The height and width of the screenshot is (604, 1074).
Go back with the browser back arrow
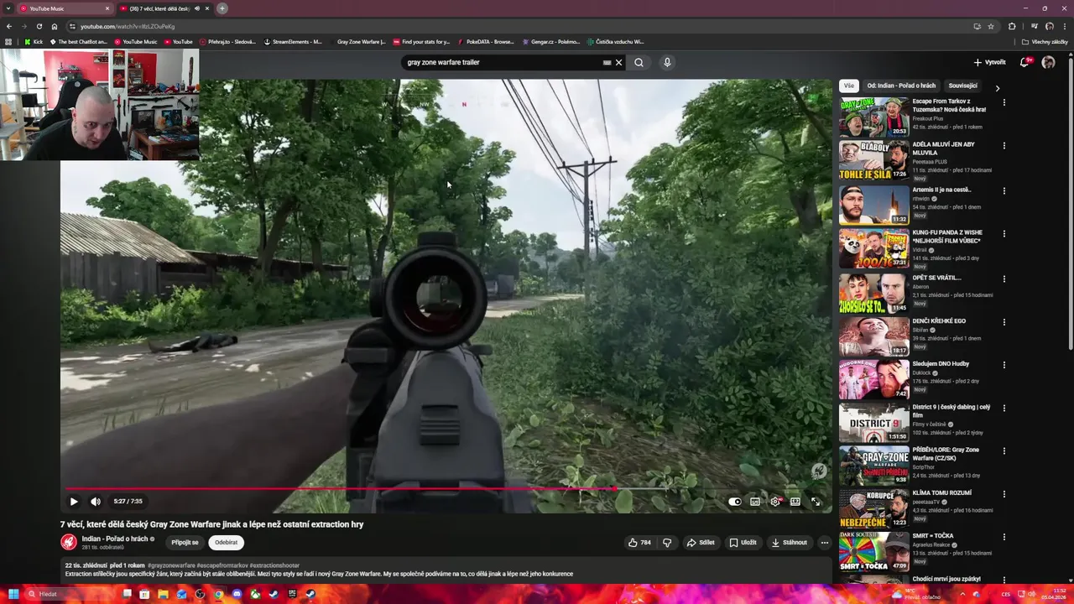pyautogui.click(x=9, y=26)
